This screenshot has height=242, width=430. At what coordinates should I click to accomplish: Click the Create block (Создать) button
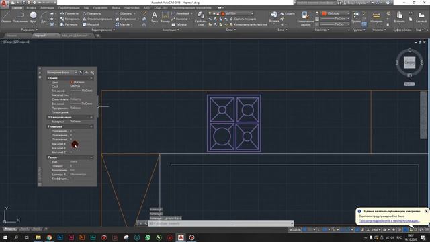point(288,13)
